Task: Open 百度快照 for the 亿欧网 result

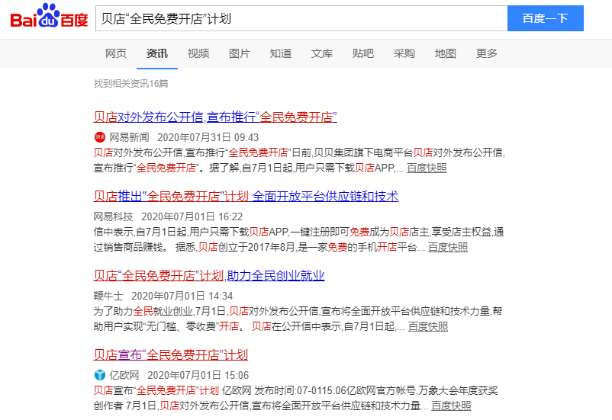Action: (x=451, y=406)
